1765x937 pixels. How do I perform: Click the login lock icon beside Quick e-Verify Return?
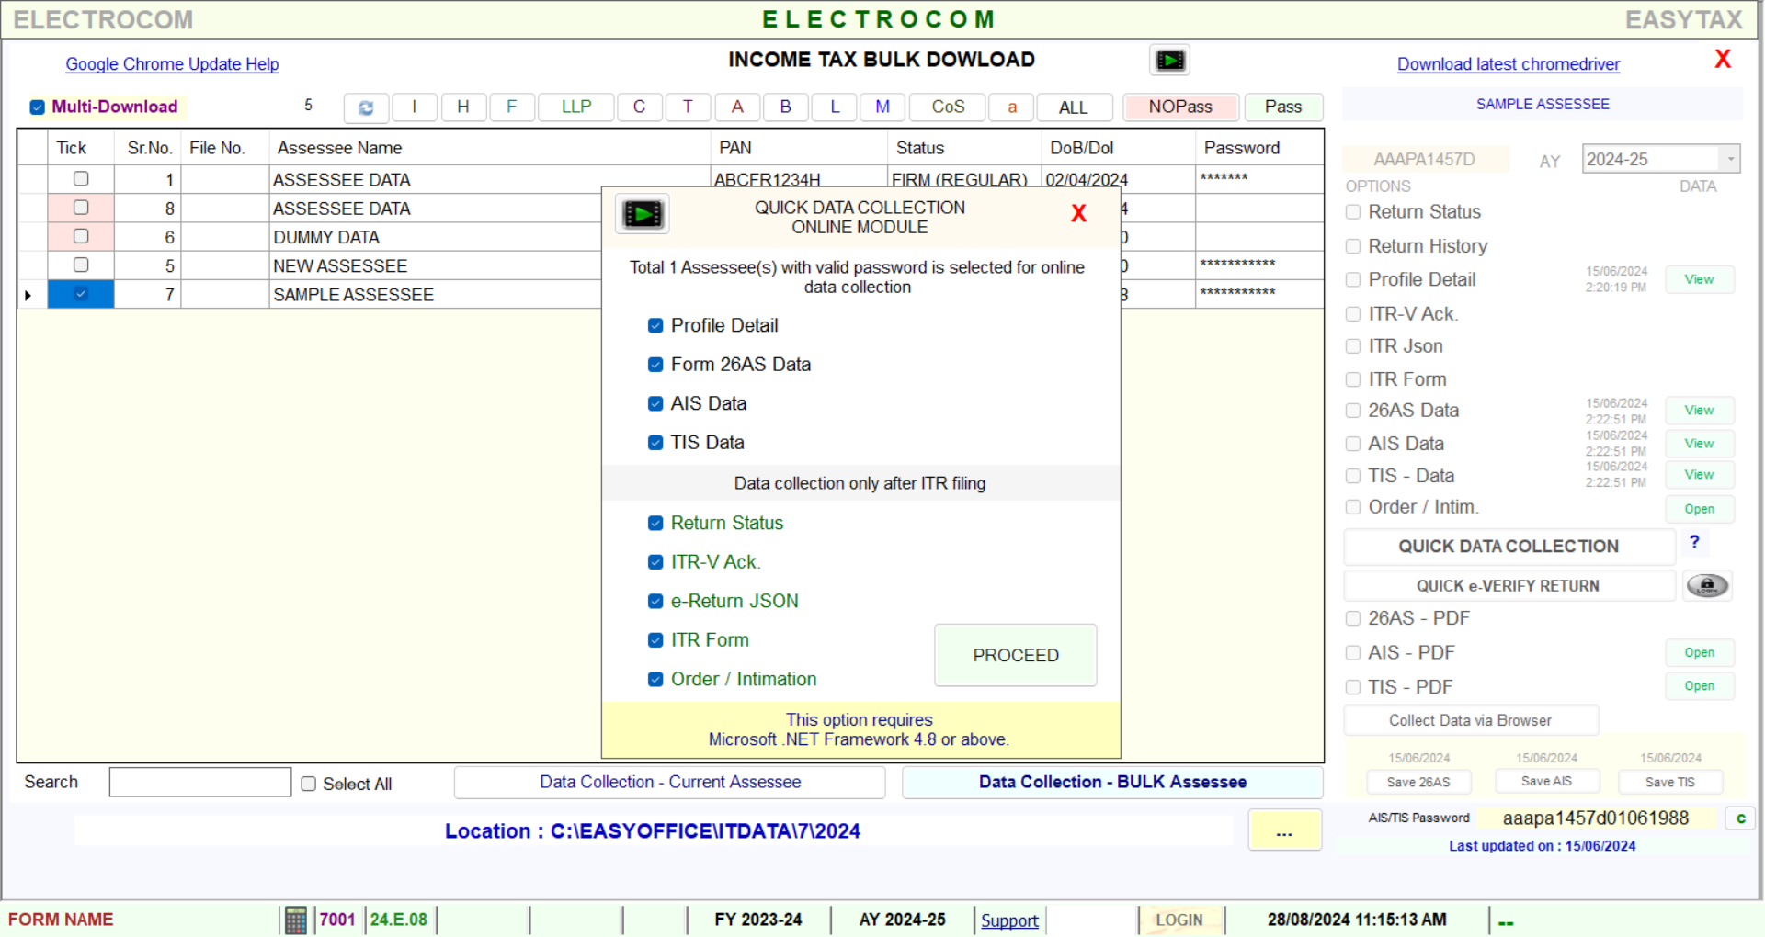point(1707,585)
